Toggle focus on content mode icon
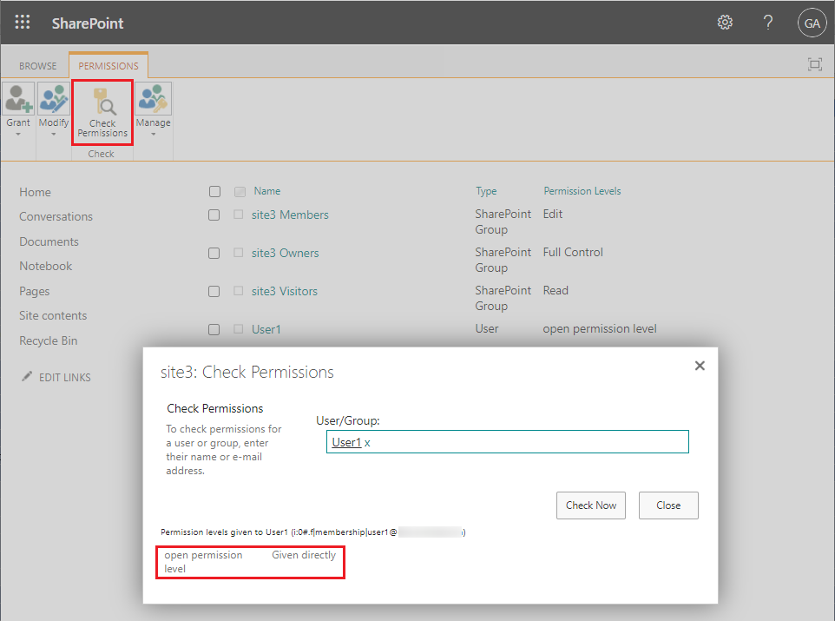 click(x=815, y=64)
